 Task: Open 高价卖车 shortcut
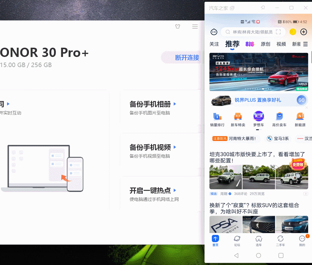(279, 119)
